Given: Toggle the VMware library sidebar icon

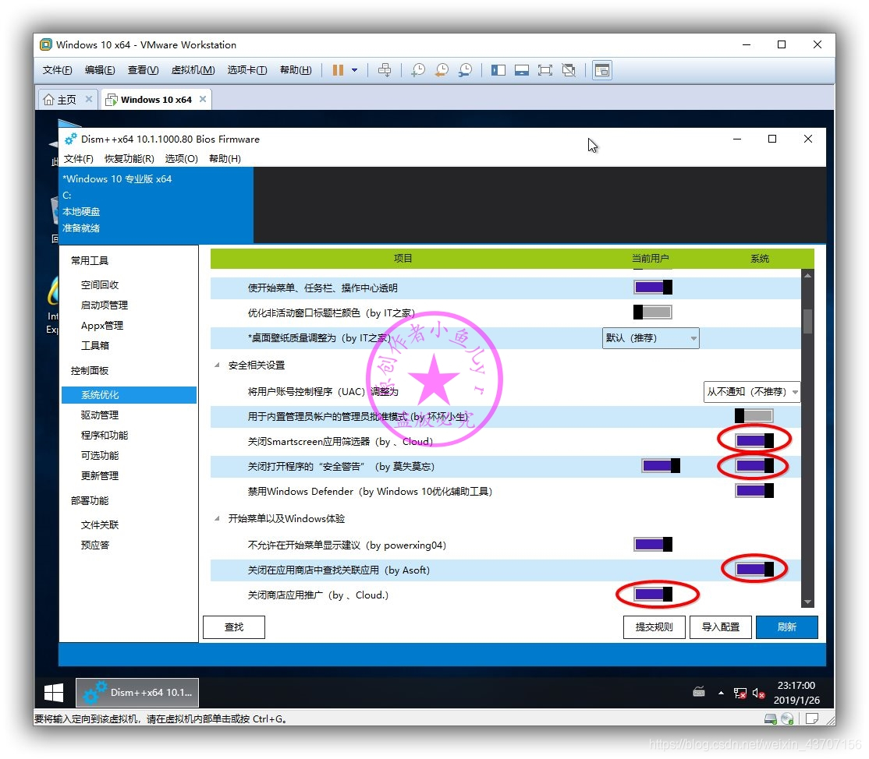Looking at the screenshot, I should (x=498, y=70).
